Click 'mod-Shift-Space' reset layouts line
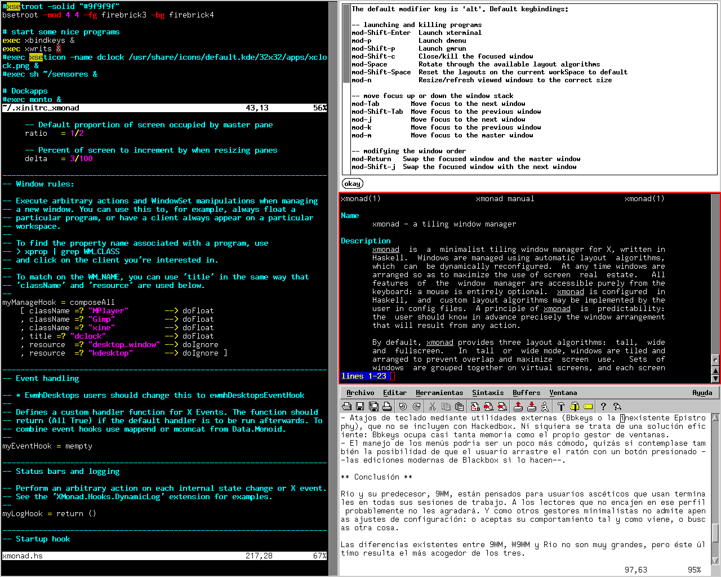 click(x=489, y=72)
